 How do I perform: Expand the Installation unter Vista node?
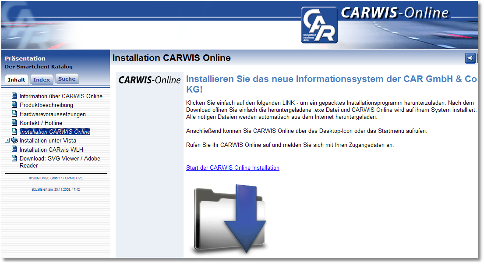point(7,140)
